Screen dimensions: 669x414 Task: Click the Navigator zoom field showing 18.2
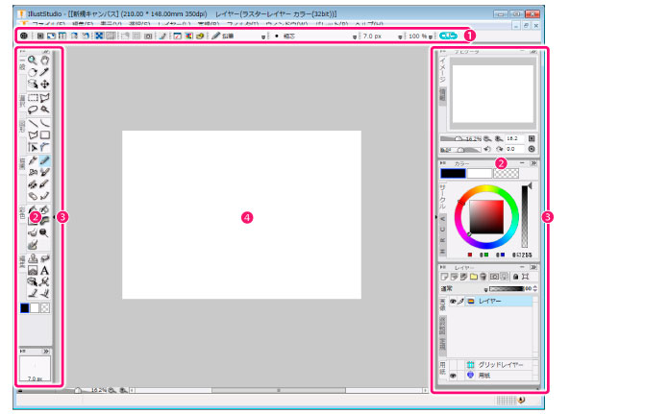coord(515,138)
